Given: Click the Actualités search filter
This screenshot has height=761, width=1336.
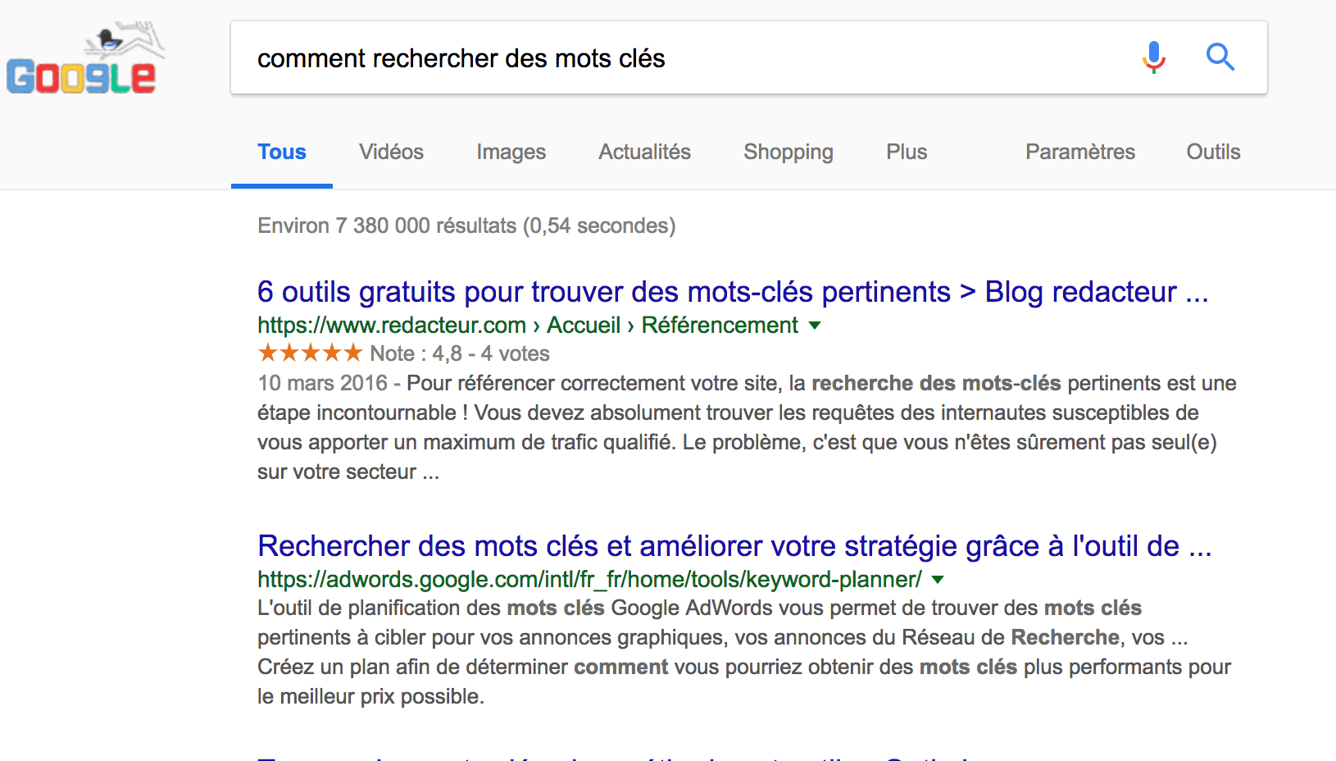Looking at the screenshot, I should (644, 152).
